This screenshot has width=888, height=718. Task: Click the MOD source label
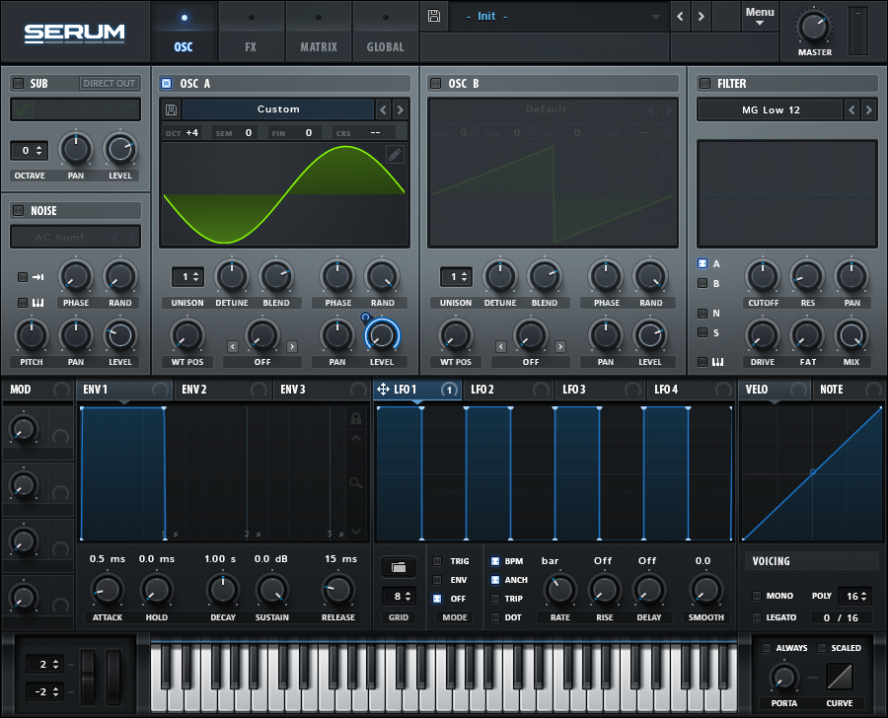21,390
